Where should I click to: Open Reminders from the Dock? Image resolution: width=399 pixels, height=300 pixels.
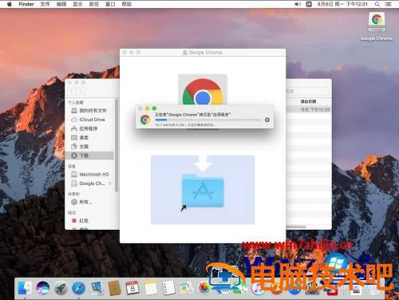click(x=168, y=288)
